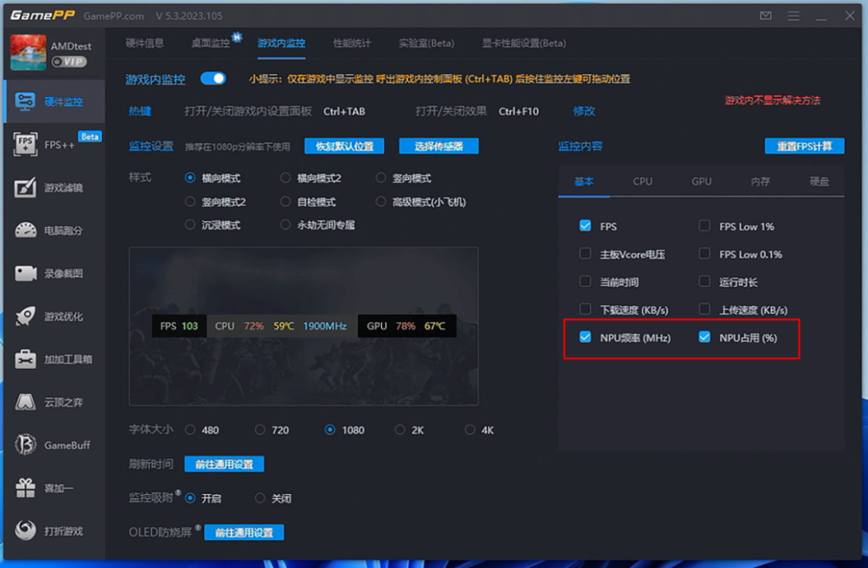Click the AMDtest user avatar
Image resolution: width=868 pixels, height=568 pixels.
pos(28,52)
